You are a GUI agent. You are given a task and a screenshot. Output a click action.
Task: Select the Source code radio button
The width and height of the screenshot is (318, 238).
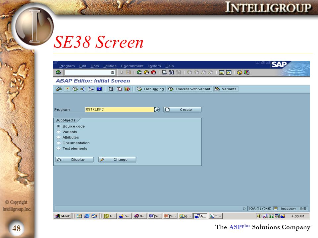(58, 126)
